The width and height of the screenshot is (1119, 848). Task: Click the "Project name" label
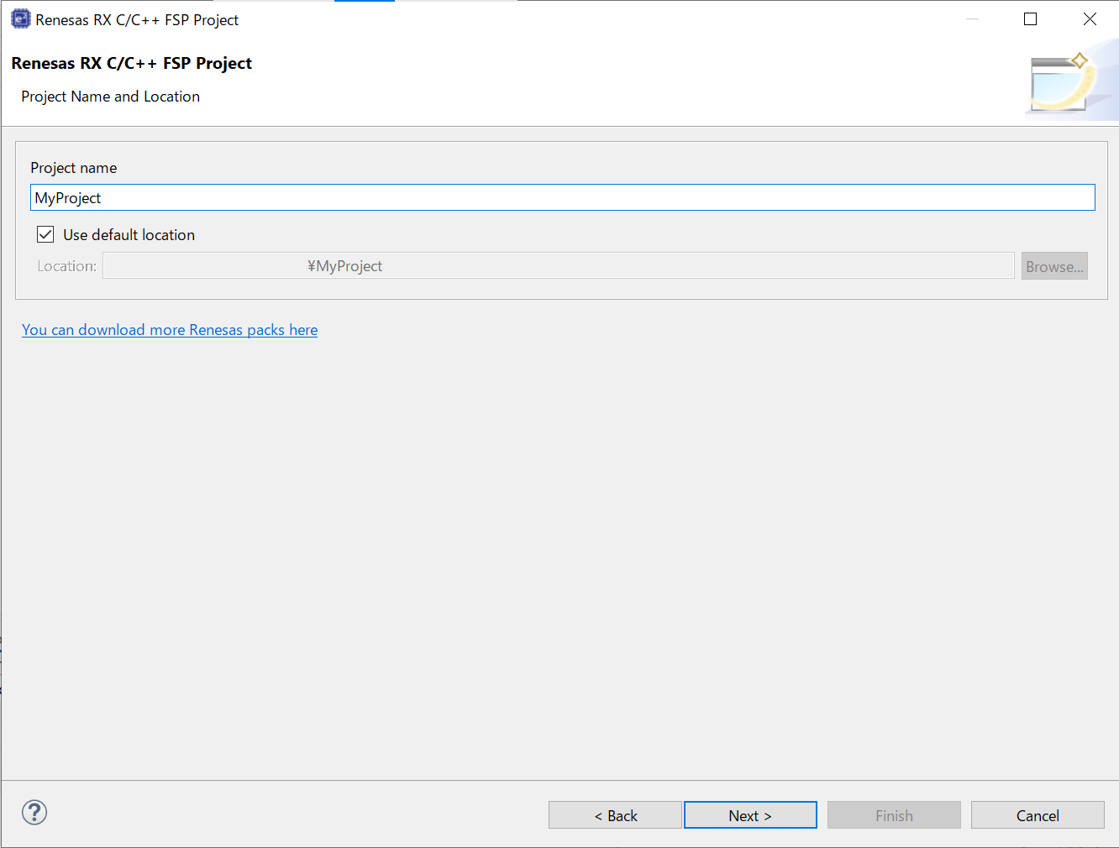click(74, 168)
